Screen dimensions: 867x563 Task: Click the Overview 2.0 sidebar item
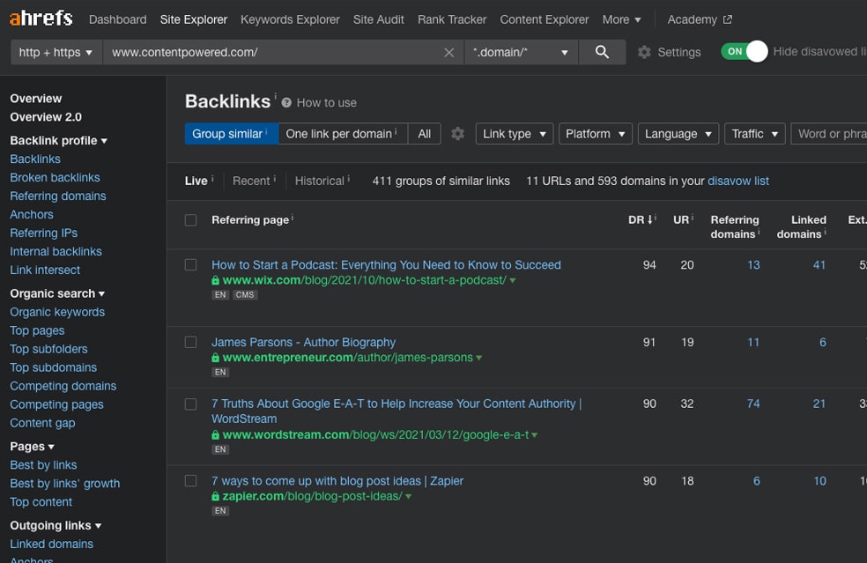click(46, 117)
